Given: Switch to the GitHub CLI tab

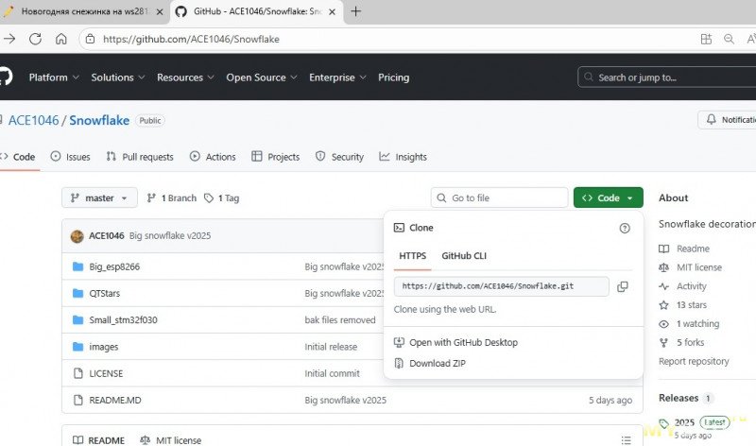Looking at the screenshot, I should click(x=464, y=255).
